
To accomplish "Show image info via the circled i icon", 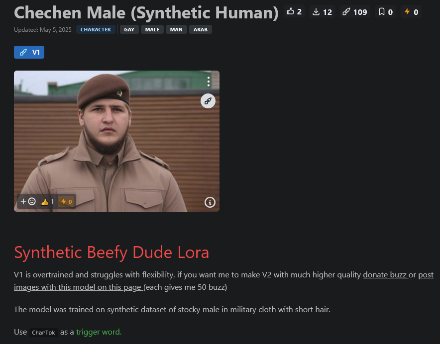I will [x=210, y=202].
